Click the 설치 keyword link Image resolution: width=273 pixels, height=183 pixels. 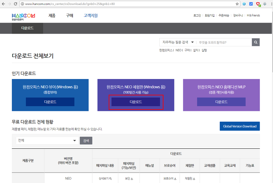[x=196, y=50]
